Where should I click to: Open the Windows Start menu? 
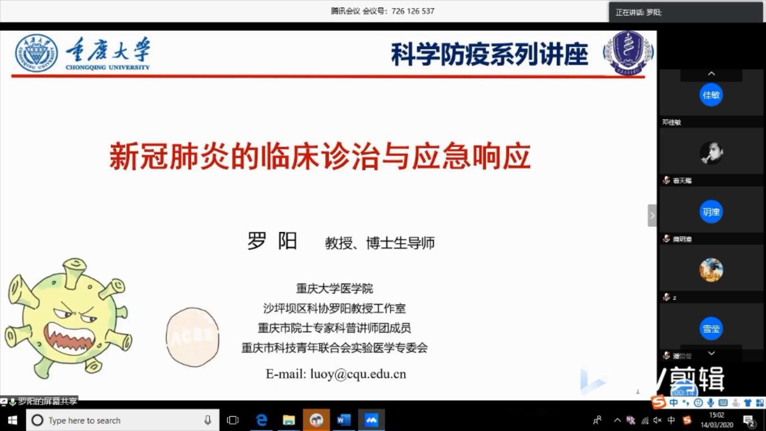coord(12,420)
